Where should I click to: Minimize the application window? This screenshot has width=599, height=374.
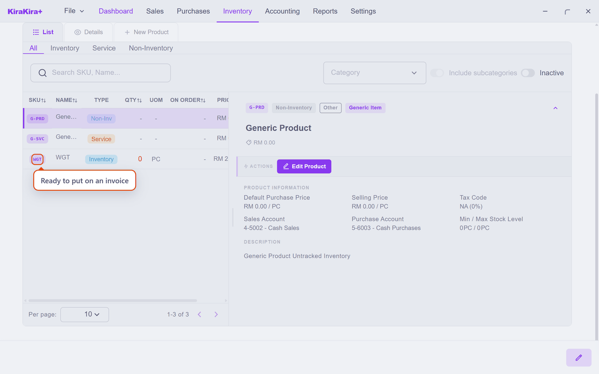pyautogui.click(x=545, y=11)
